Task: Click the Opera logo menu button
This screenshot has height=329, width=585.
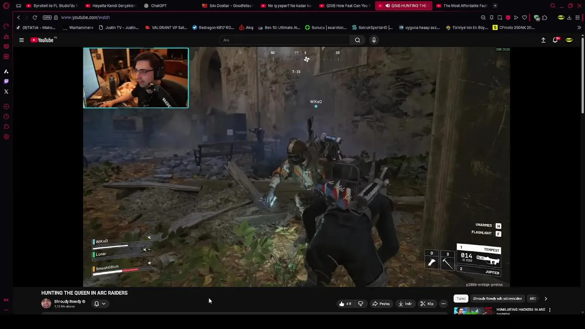Action: [x=6, y=6]
